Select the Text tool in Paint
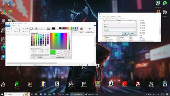This screenshot has height=96, width=170. point(27,29)
